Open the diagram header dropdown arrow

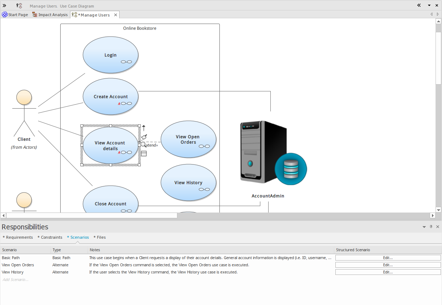[x=429, y=5]
